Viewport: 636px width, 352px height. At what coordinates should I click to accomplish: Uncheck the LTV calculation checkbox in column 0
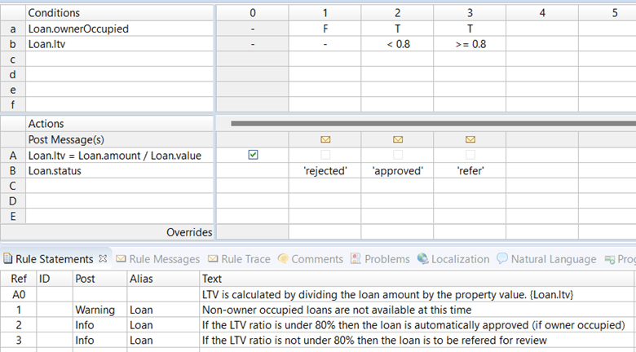pyautogui.click(x=253, y=156)
